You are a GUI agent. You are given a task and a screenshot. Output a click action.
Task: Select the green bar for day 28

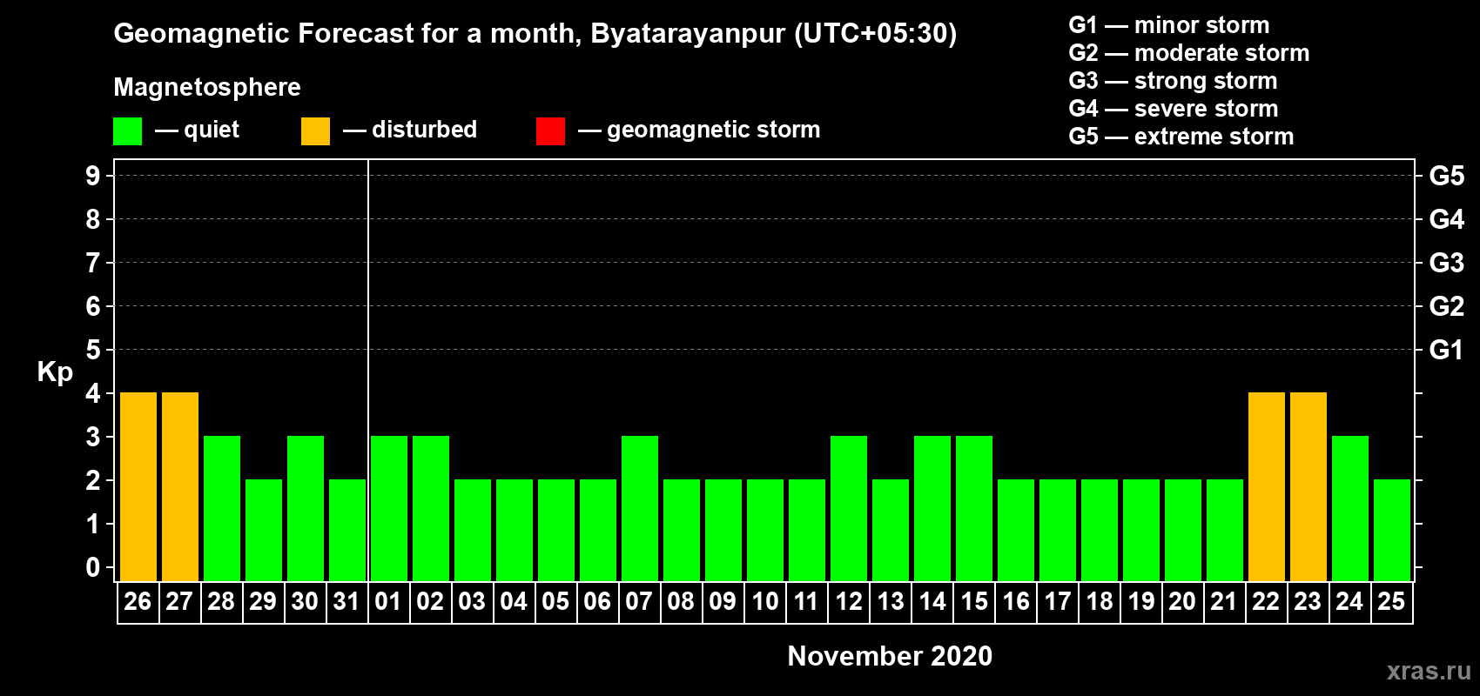[x=222, y=508]
